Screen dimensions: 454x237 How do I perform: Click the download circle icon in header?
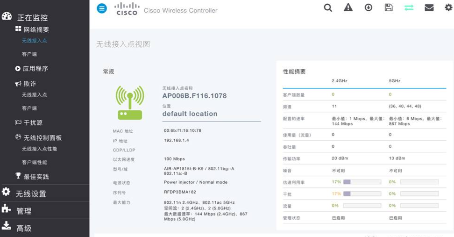pos(369,7)
